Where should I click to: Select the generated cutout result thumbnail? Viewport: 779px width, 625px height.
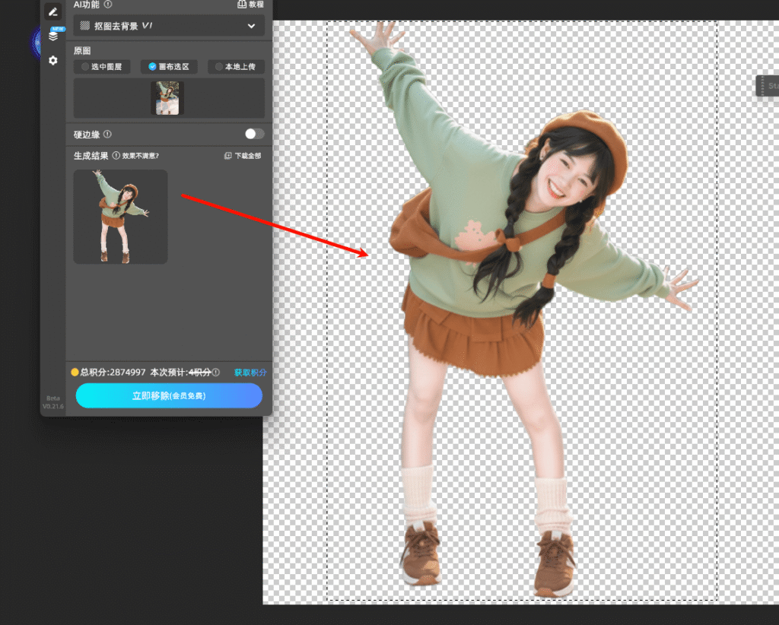pos(120,217)
